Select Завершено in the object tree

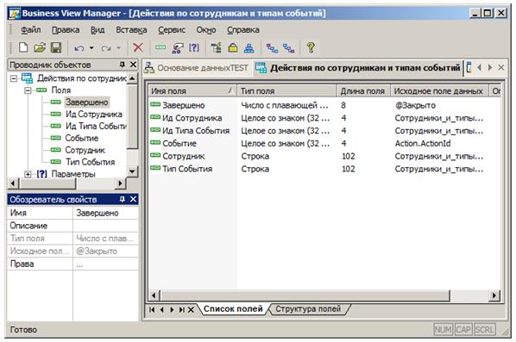point(86,103)
